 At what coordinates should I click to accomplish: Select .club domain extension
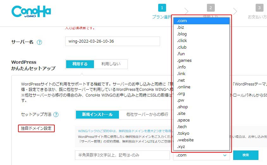pos(202,47)
